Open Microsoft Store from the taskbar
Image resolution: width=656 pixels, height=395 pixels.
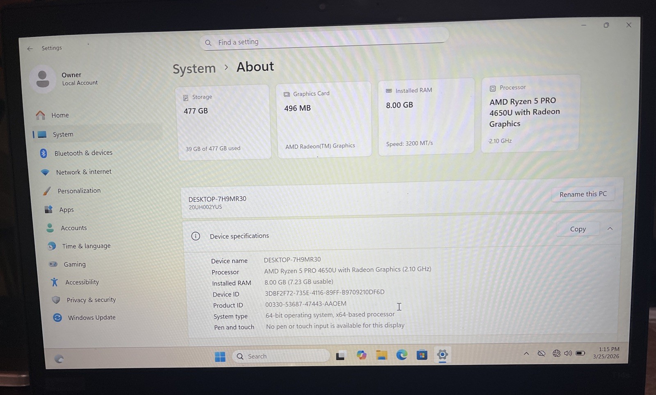click(x=422, y=354)
